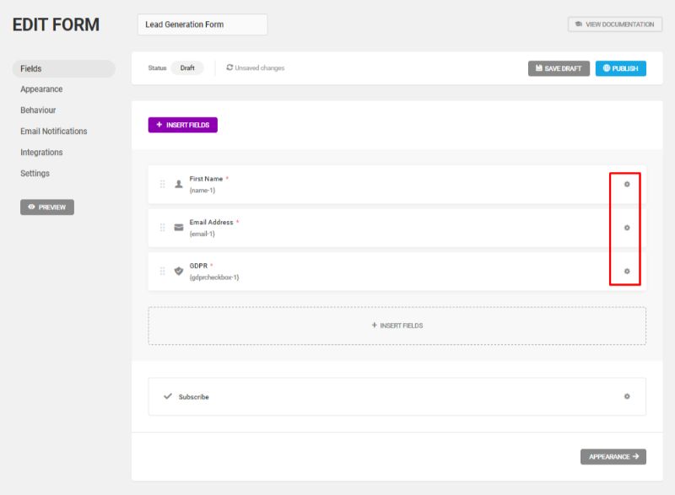
Task: Click the purple Insert Fields button
Action: click(183, 125)
